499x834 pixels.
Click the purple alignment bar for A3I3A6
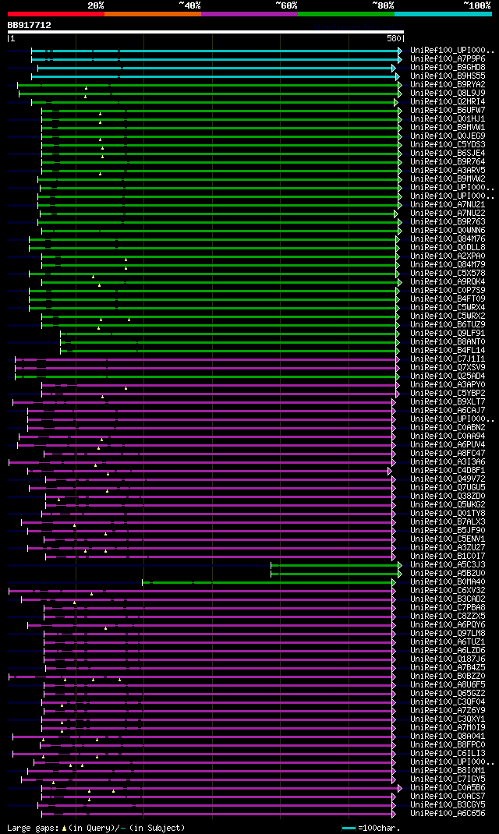200,463
